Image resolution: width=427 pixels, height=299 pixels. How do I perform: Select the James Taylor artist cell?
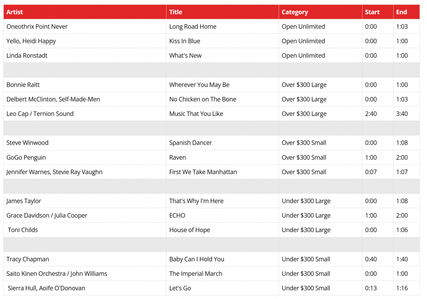(x=24, y=201)
